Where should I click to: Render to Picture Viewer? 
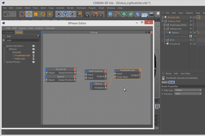click(x=94, y=14)
